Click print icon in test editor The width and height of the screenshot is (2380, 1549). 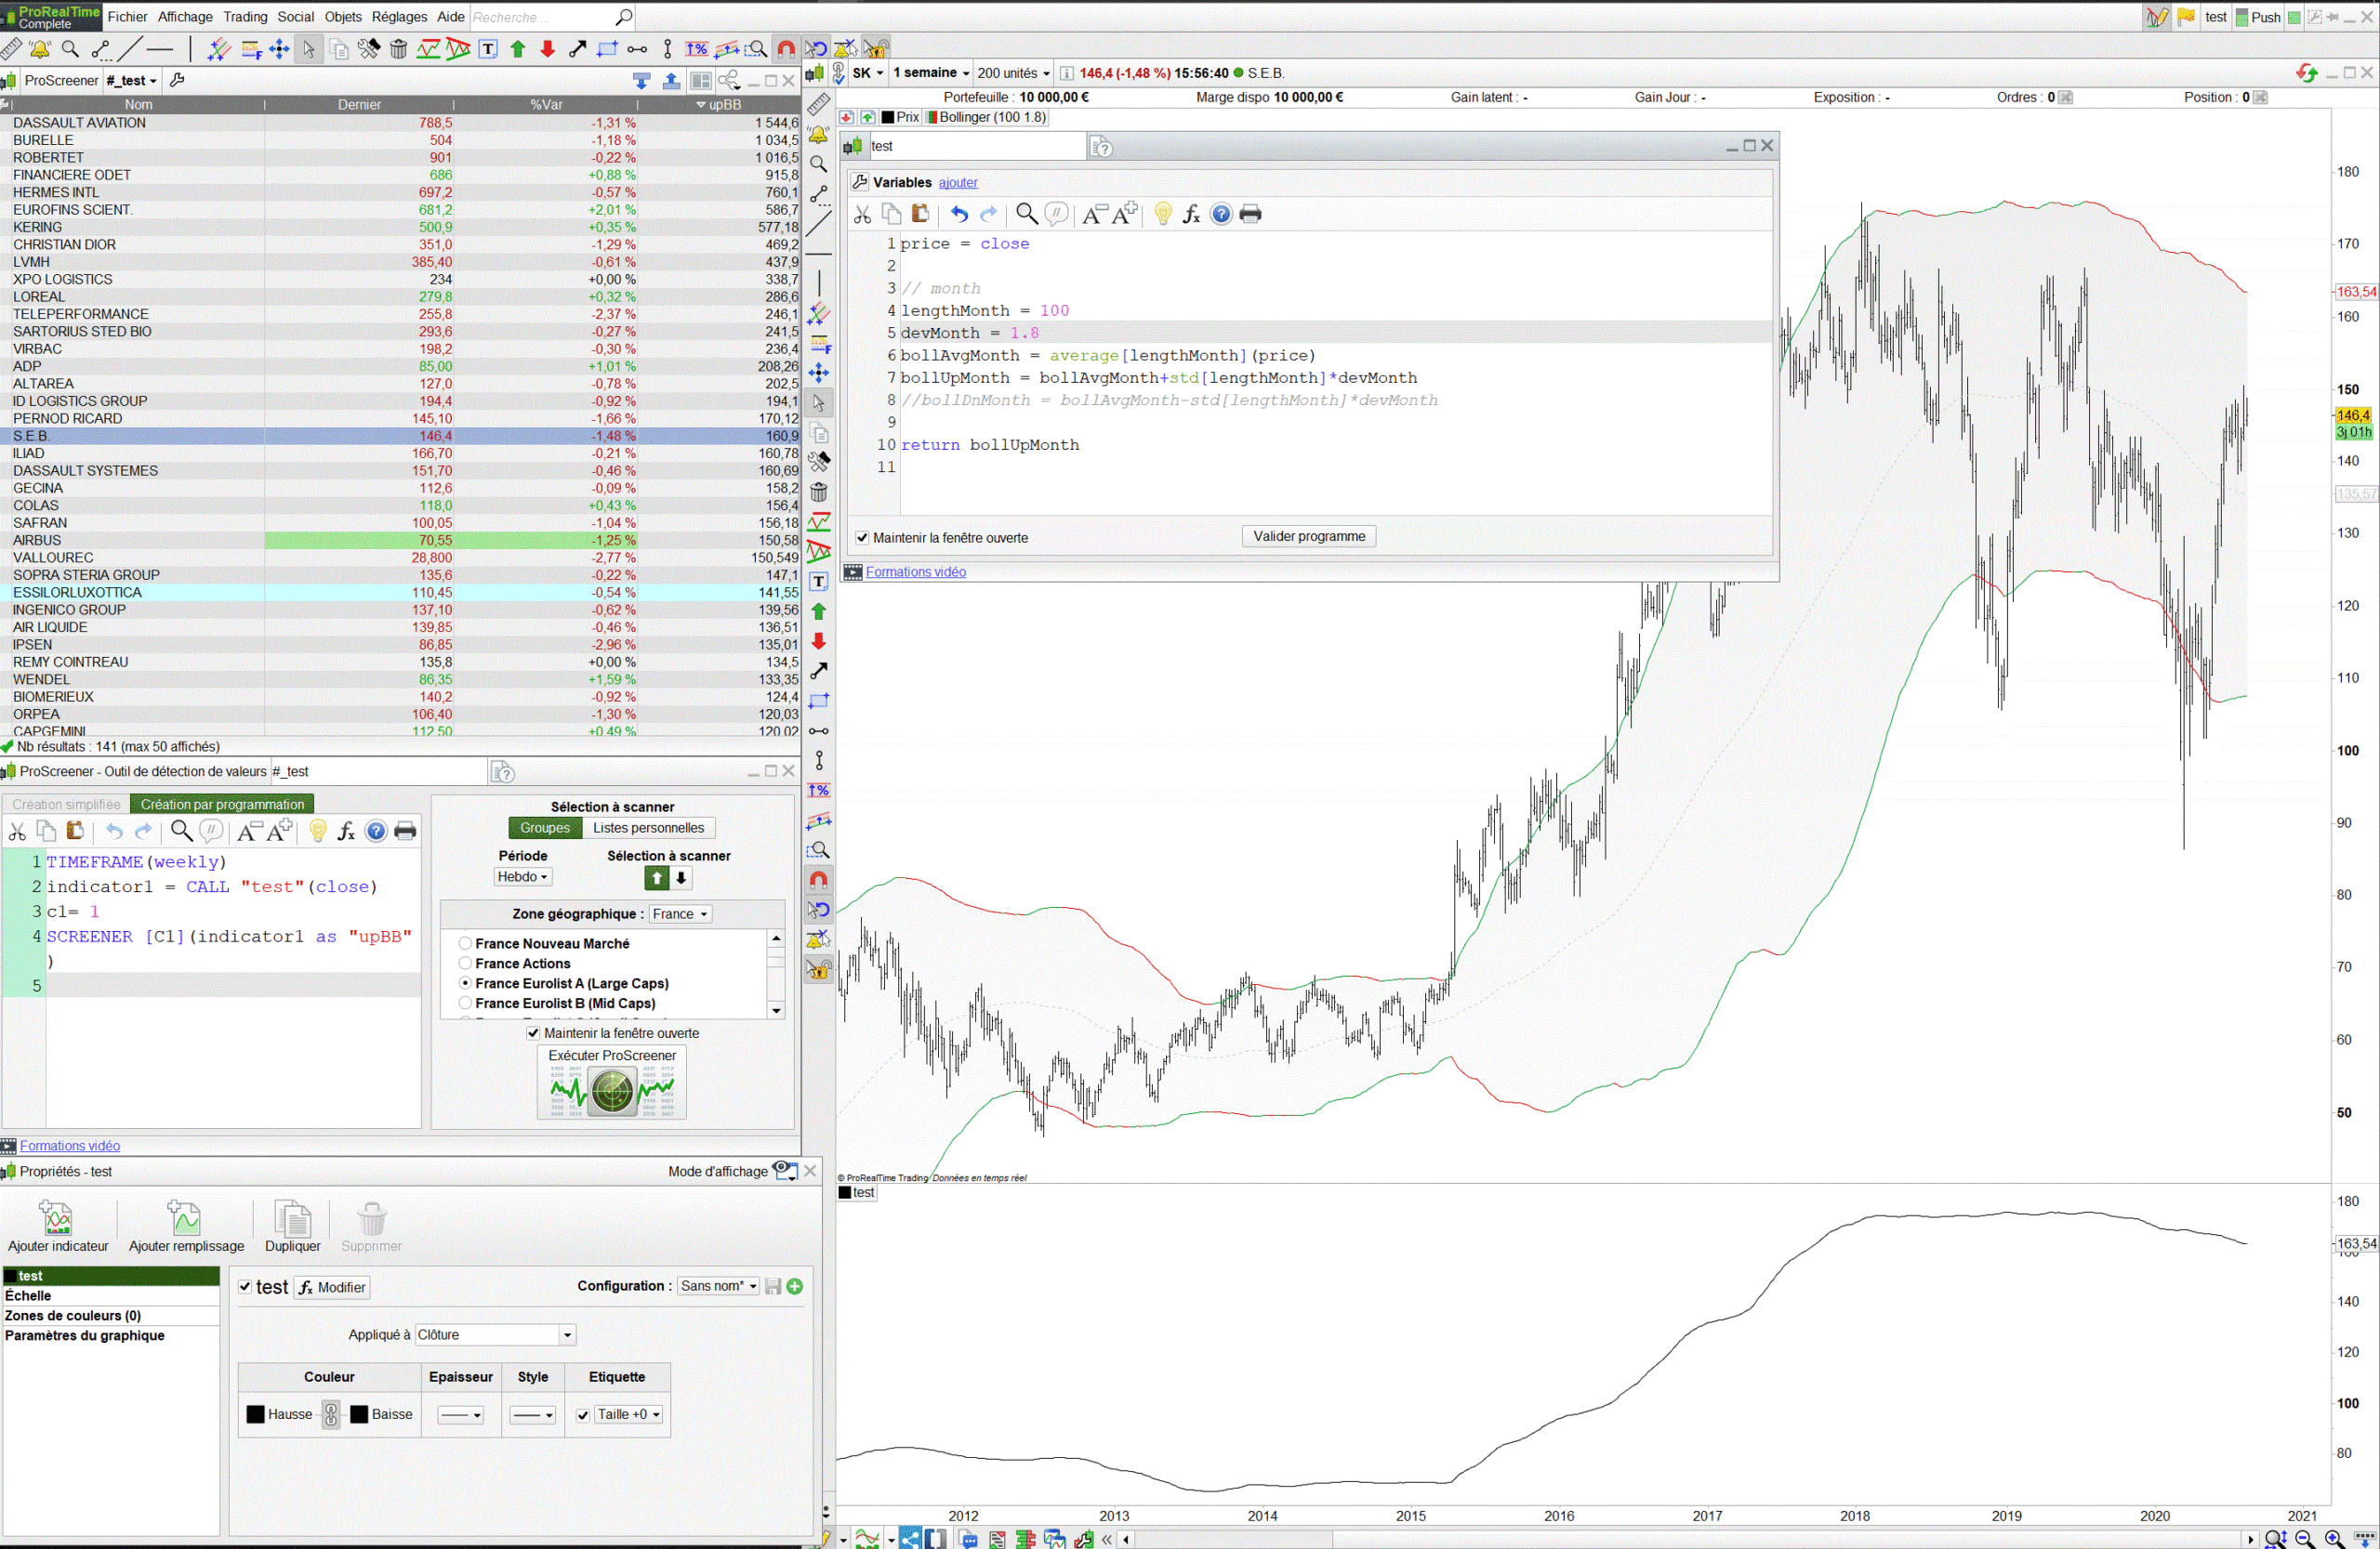(1250, 214)
